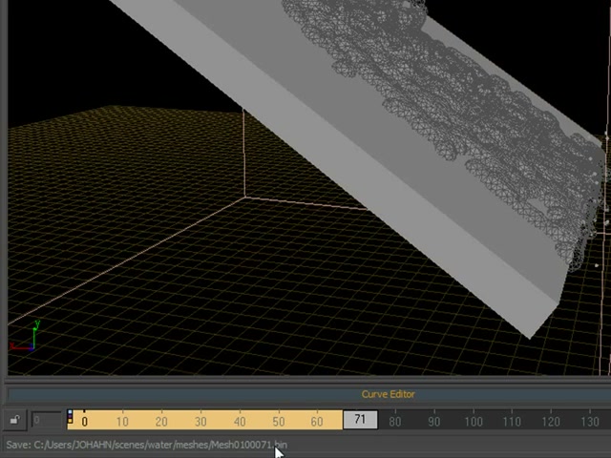Click the timeline lock icon
The height and width of the screenshot is (458, 611).
[x=15, y=420]
